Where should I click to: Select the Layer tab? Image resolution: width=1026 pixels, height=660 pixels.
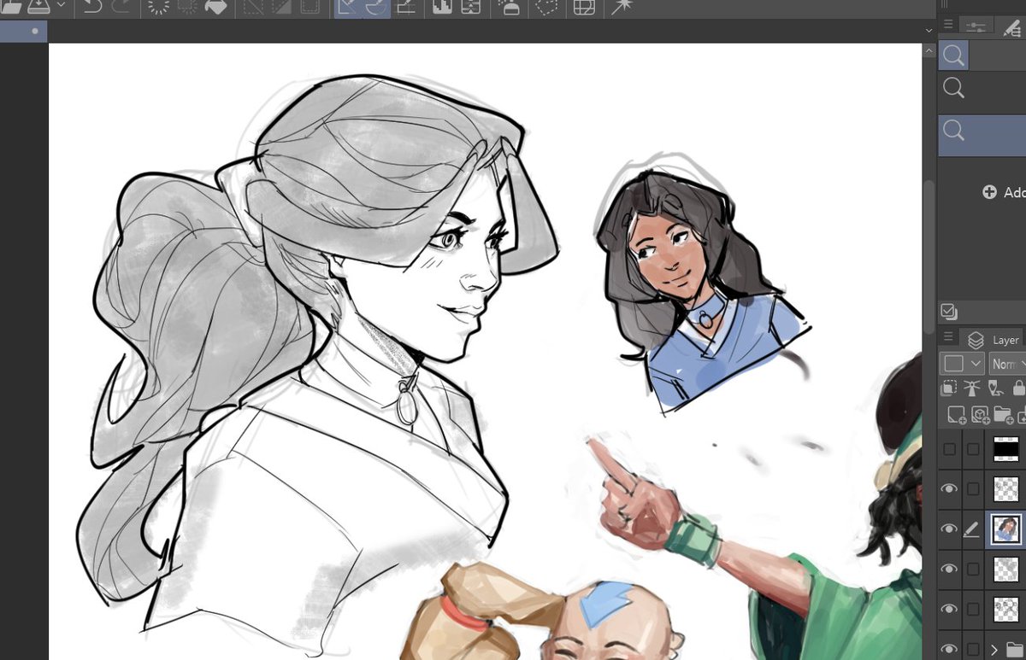click(x=992, y=340)
